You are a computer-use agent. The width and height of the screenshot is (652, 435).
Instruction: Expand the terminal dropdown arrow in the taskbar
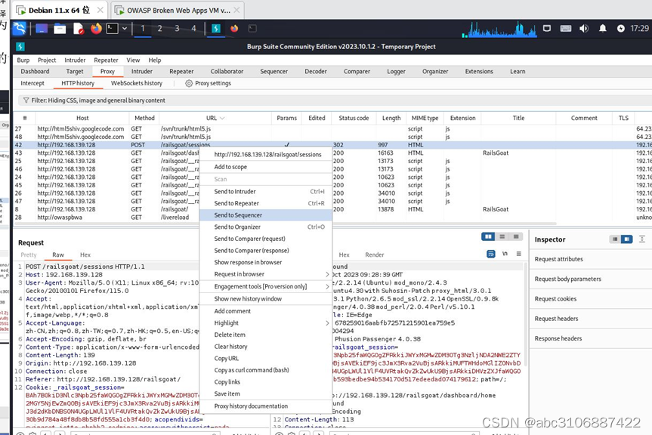(125, 29)
